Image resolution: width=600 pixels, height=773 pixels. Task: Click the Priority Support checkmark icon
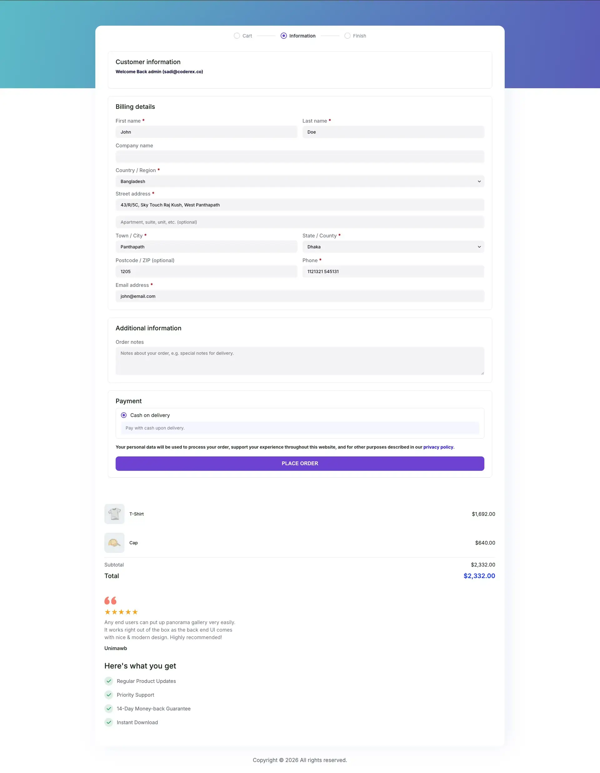109,695
